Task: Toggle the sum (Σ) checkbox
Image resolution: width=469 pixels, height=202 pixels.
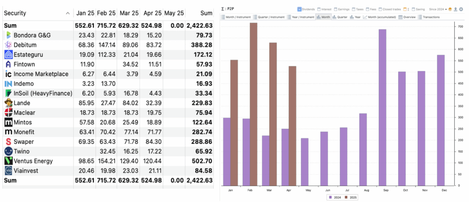Action: coord(405,9)
